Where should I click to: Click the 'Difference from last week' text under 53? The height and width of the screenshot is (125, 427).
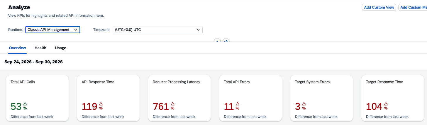32,117
